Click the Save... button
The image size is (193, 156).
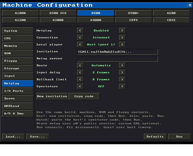(x=37, y=137)
